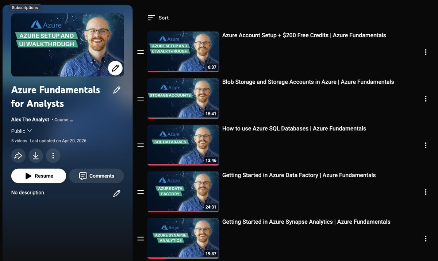Click the 5 videos count text

point(19,141)
